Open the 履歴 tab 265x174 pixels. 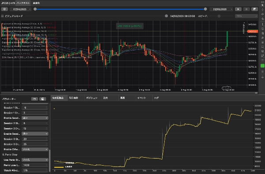122,98
